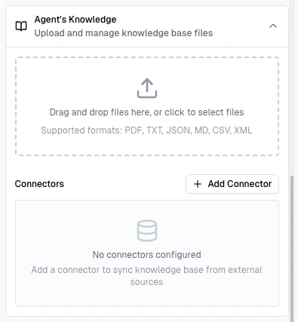Viewport: 298px width, 322px height.
Task: Click the database icon above No connectors configured
Action: click(x=147, y=231)
